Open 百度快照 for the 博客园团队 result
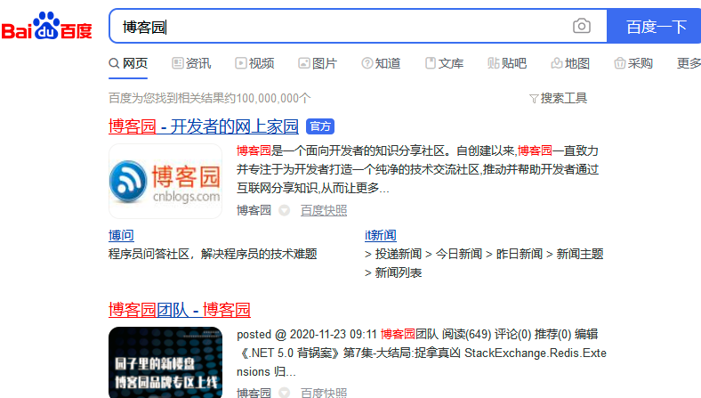Viewport: 701px width, 398px height. click(324, 392)
